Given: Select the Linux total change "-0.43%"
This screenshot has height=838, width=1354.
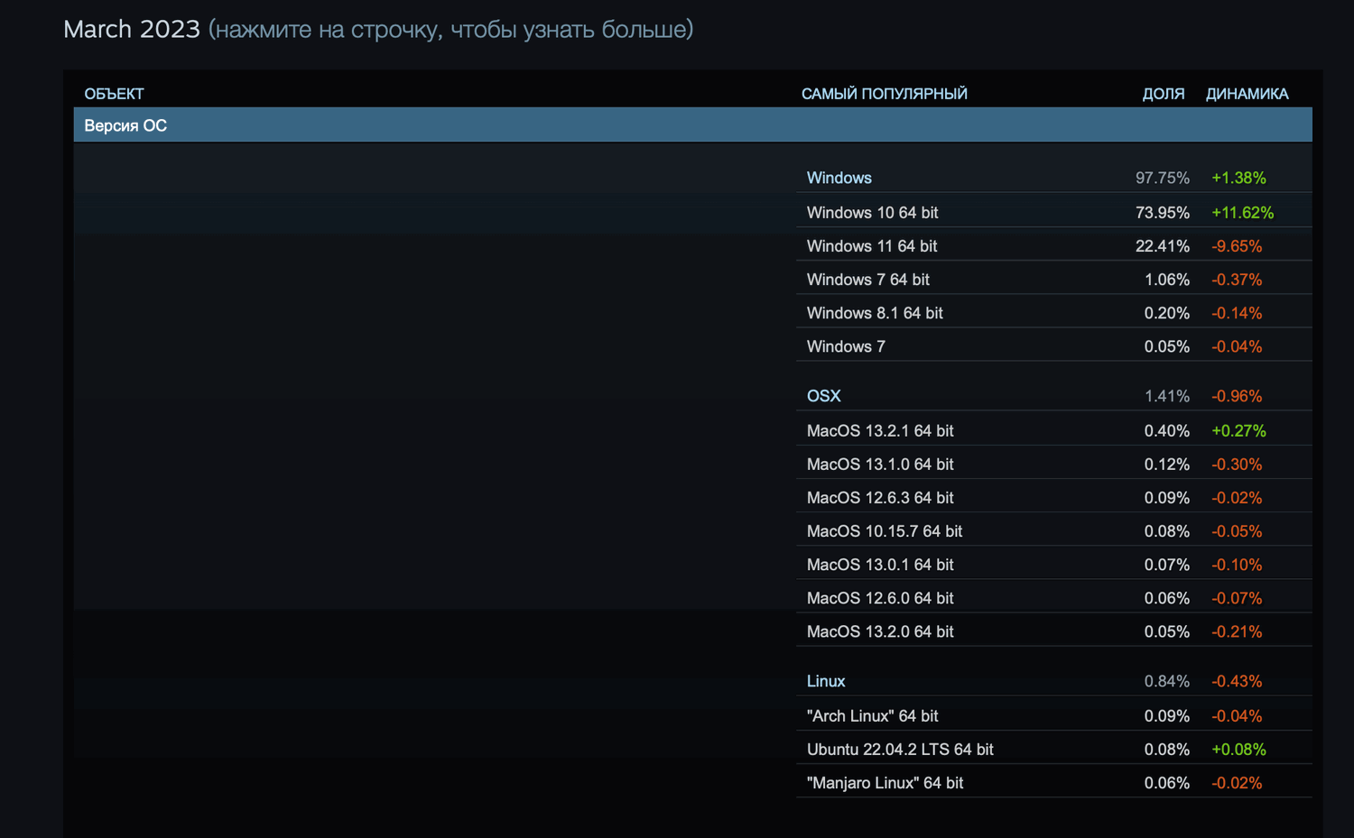Looking at the screenshot, I should (1237, 681).
